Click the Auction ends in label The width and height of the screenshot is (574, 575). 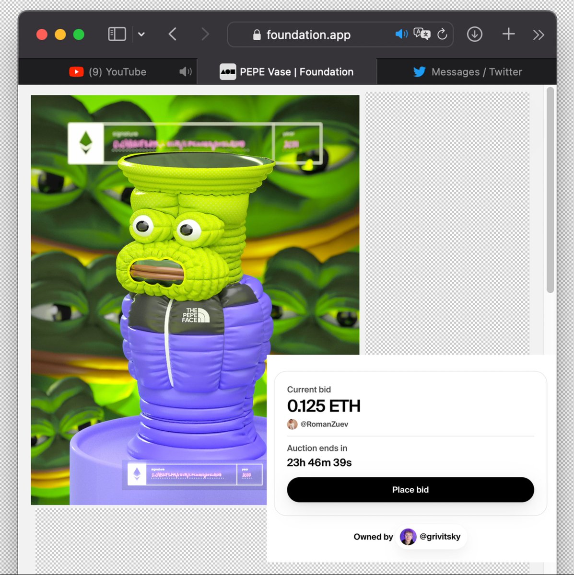(x=317, y=448)
